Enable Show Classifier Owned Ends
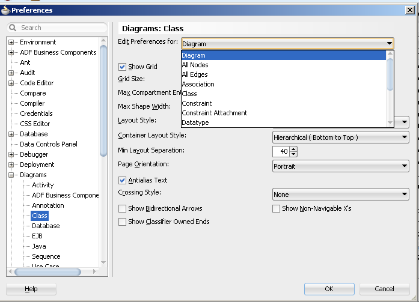 (x=122, y=222)
